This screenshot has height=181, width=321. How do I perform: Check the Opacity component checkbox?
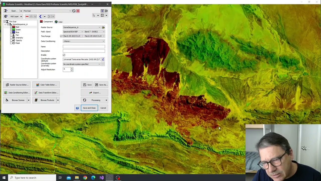11,40
